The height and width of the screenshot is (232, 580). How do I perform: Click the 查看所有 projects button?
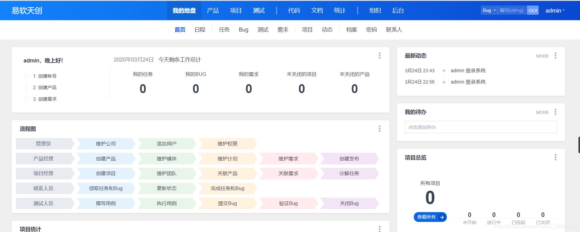click(x=430, y=217)
